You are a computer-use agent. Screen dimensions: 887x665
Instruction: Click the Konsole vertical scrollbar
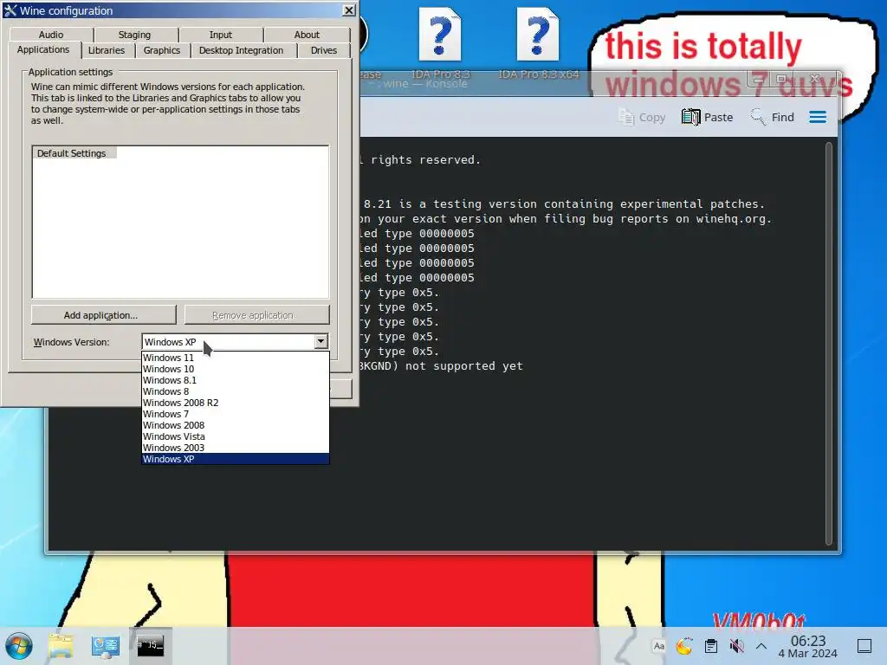(x=829, y=344)
